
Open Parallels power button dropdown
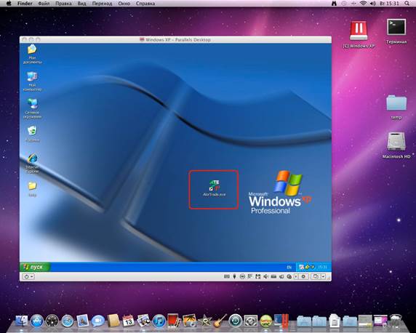pos(28,276)
